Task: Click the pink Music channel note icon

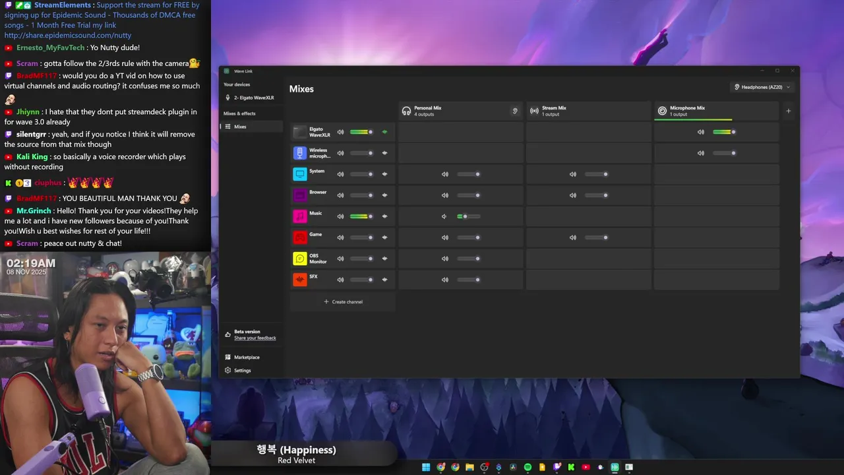Action: tap(299, 216)
